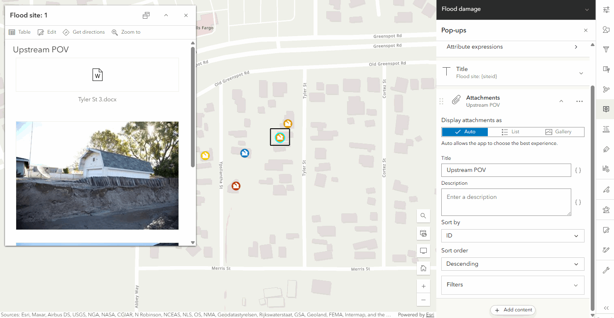614x318 pixels.
Task: Open the Styles pane in right toolbar
Action: point(606,29)
